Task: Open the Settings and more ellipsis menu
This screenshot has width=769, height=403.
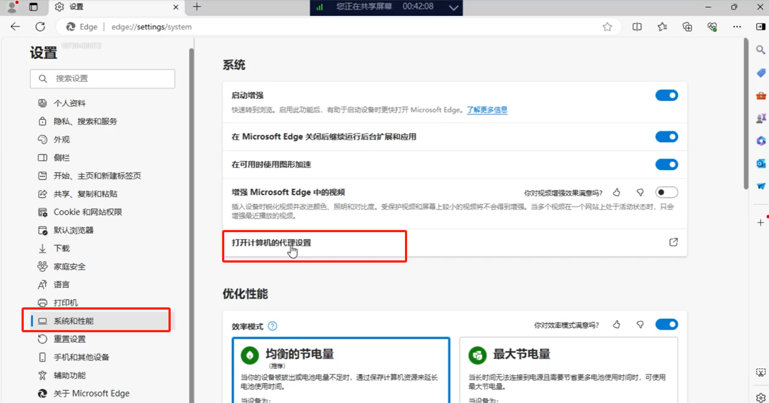Action: click(737, 27)
